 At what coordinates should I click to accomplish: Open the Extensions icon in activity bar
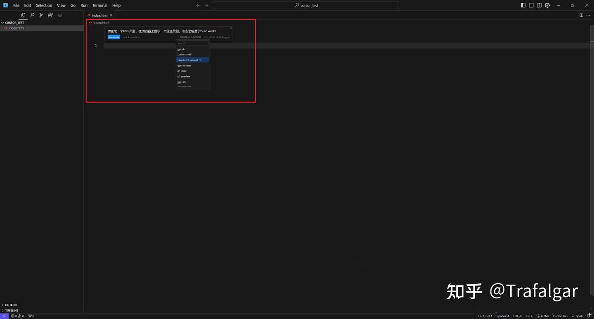[x=50, y=15]
